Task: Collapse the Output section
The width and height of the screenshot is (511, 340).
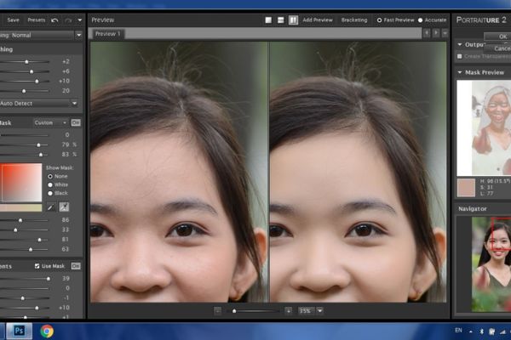Action: [460, 44]
